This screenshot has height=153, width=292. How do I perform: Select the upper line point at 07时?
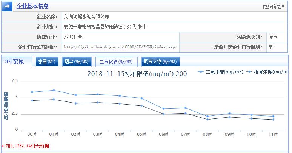click(x=185, y=108)
